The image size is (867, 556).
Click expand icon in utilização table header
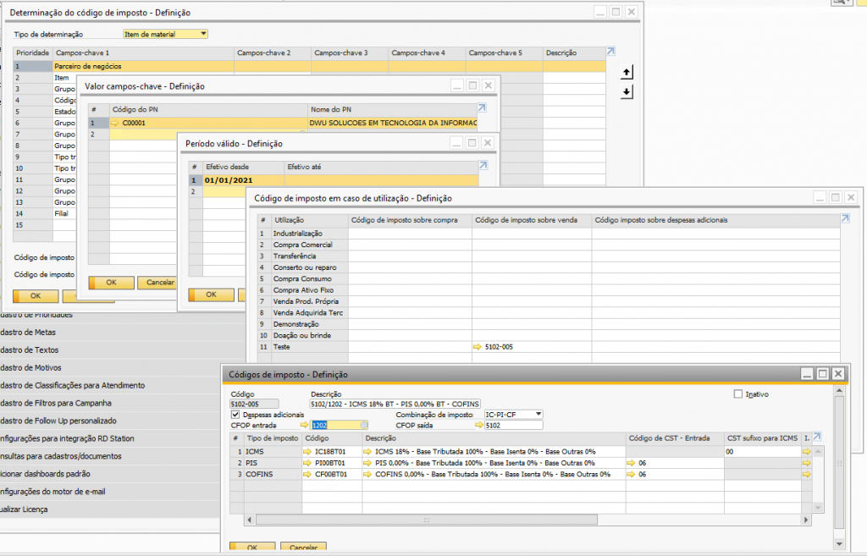(844, 219)
